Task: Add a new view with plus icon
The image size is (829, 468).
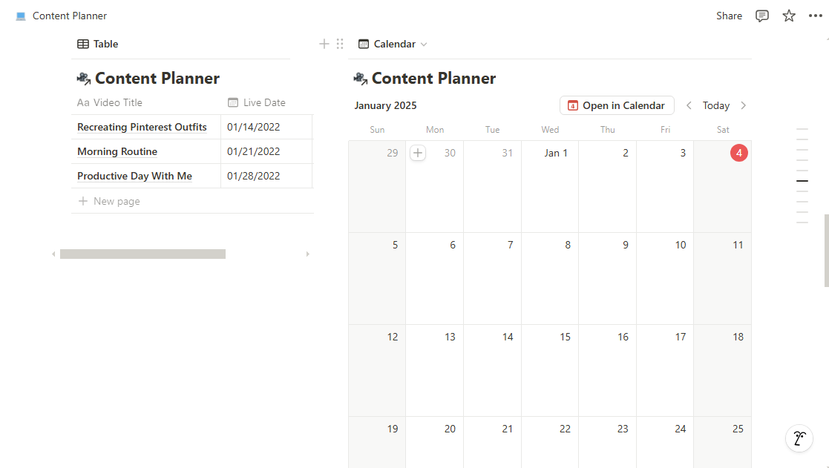Action: (x=324, y=44)
